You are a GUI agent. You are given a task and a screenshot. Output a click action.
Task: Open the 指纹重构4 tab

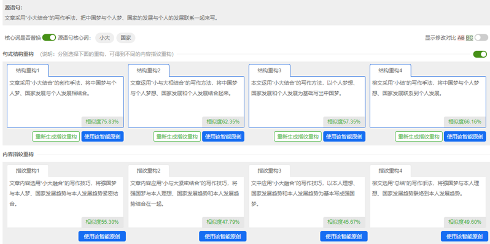391,170
